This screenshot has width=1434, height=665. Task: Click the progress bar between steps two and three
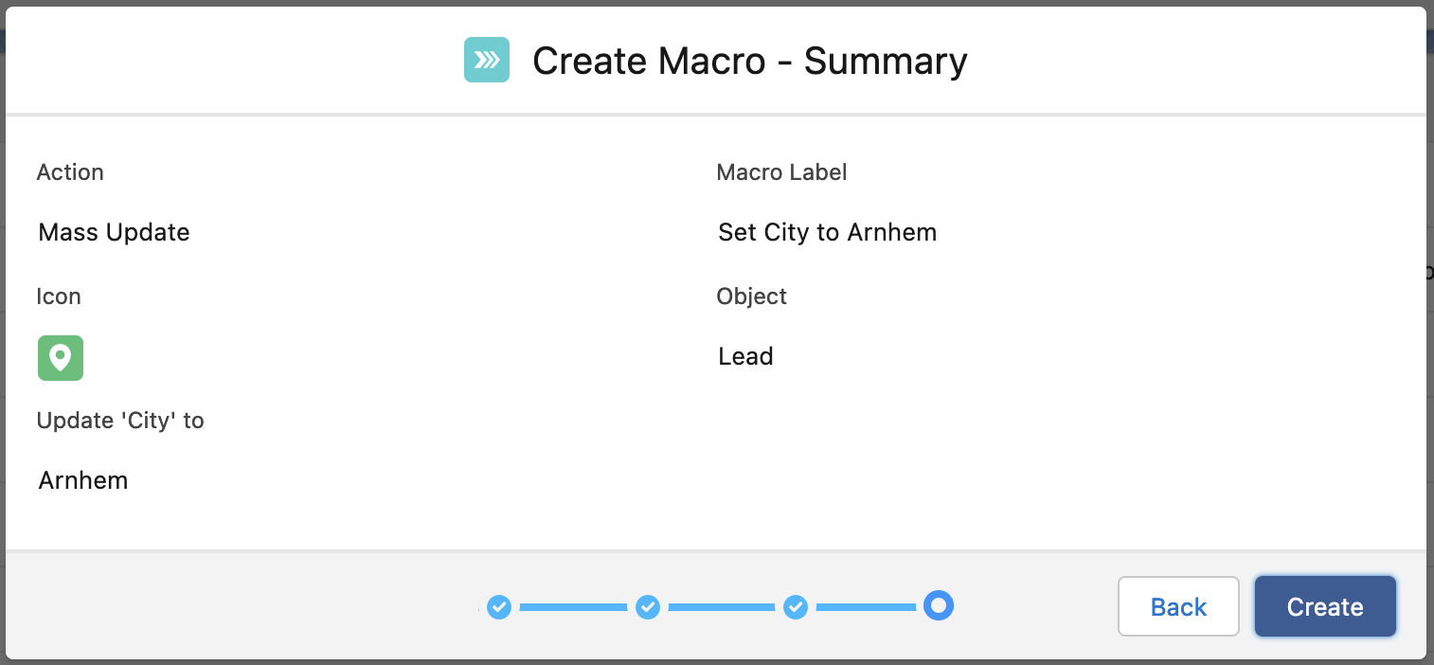[x=722, y=606]
